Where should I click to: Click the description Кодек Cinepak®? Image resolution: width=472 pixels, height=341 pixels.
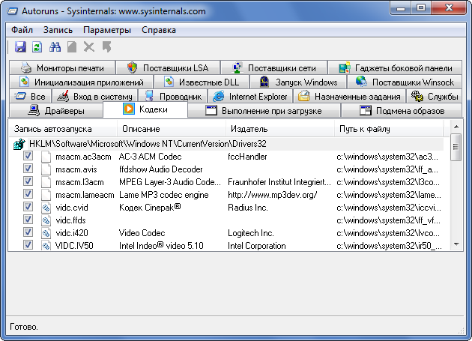150,208
